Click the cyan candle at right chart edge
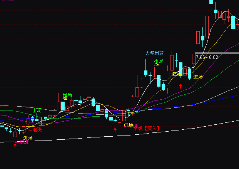Viewport: 239px width, 169px height. point(233,22)
